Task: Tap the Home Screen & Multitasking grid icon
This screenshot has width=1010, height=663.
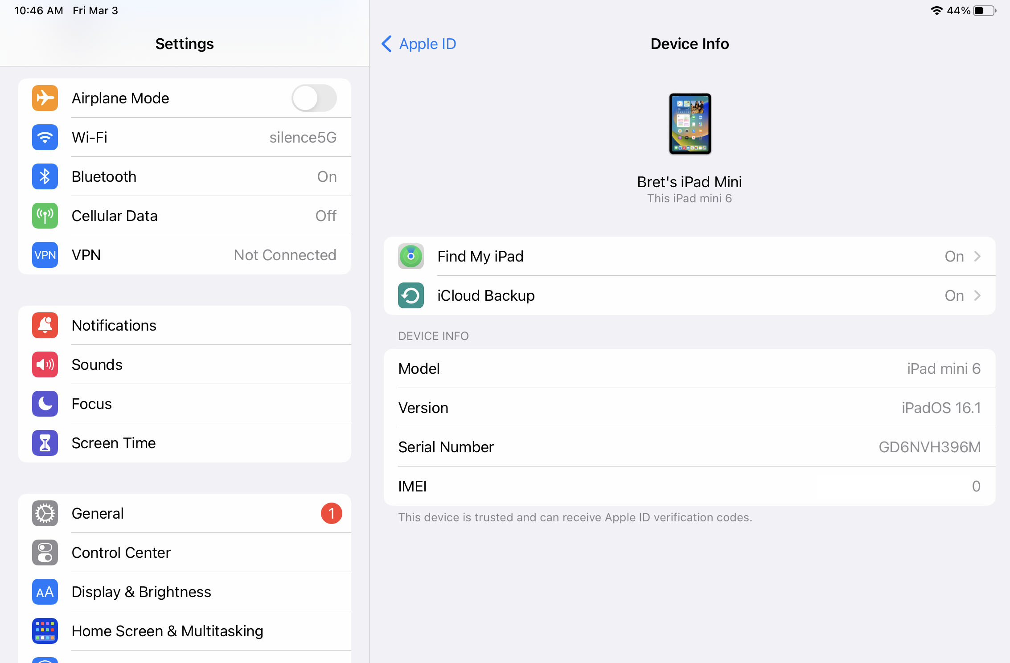Action: [45, 631]
